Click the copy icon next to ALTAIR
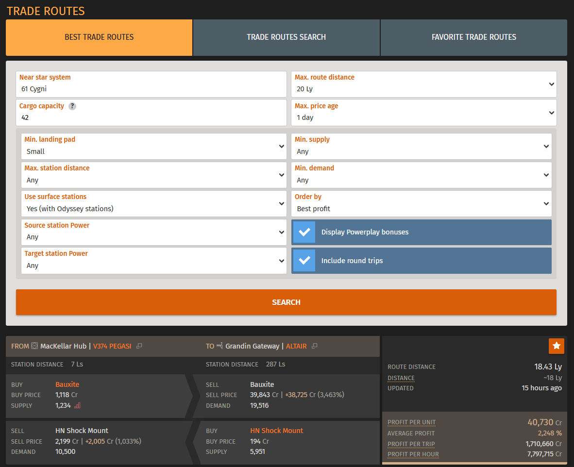 [x=315, y=346]
